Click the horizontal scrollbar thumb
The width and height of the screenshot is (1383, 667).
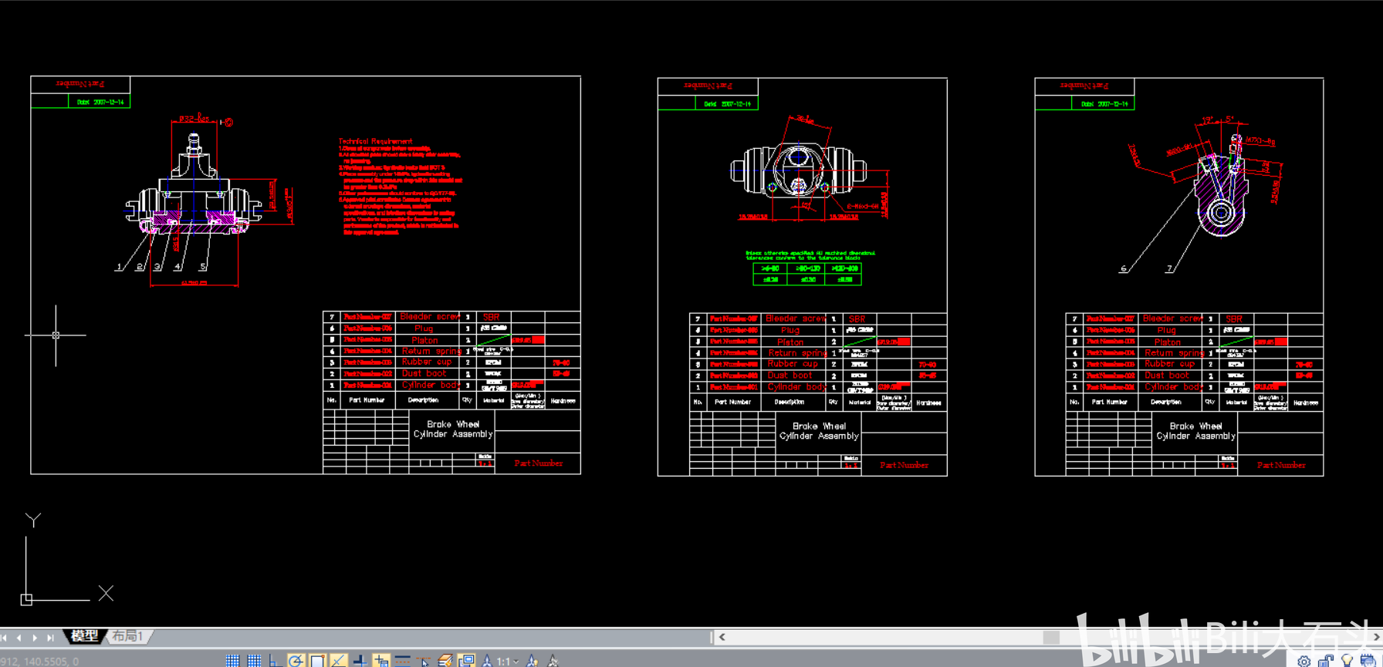coord(1051,637)
